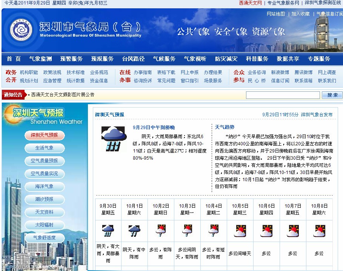Image resolution: width=343 pixels, height=271 pixels.
Task: Click the October 2 cloudy shower icon
Action: pos(161,231)
